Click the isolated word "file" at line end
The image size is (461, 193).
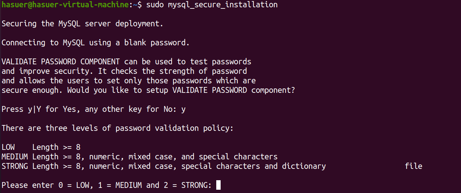click(x=414, y=166)
